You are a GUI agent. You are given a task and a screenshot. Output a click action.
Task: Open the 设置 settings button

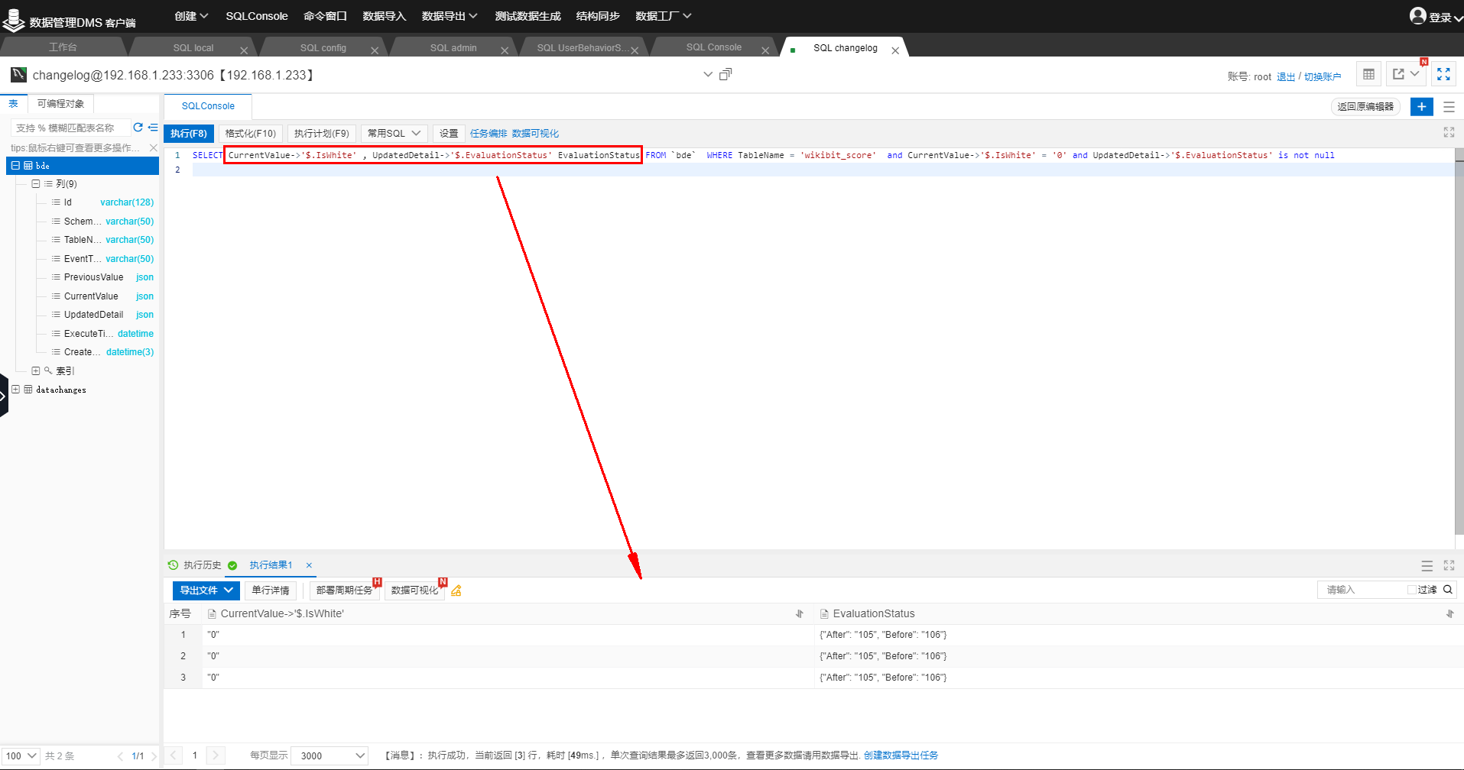[x=449, y=133]
